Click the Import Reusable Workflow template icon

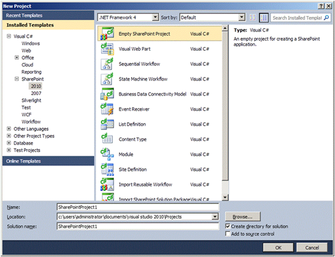[107, 184]
